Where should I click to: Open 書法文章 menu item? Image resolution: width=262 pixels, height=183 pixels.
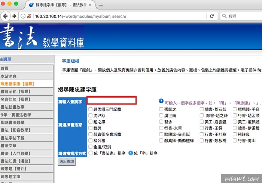[x=27, y=146]
